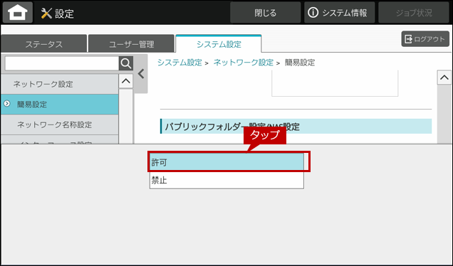Open the ジョブ状況 button
Image resolution: width=453 pixels, height=266 pixels.
coord(414,12)
